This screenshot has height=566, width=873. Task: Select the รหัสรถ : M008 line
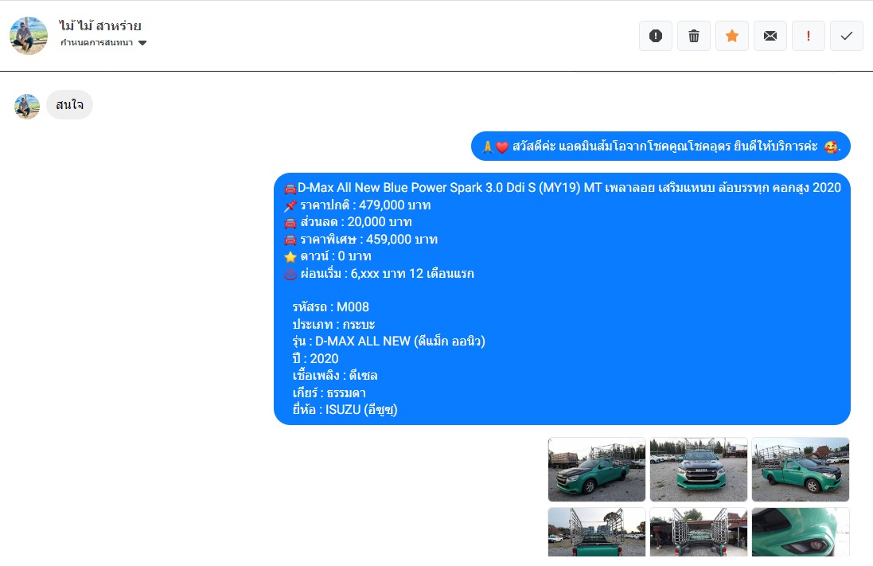pyautogui.click(x=331, y=307)
